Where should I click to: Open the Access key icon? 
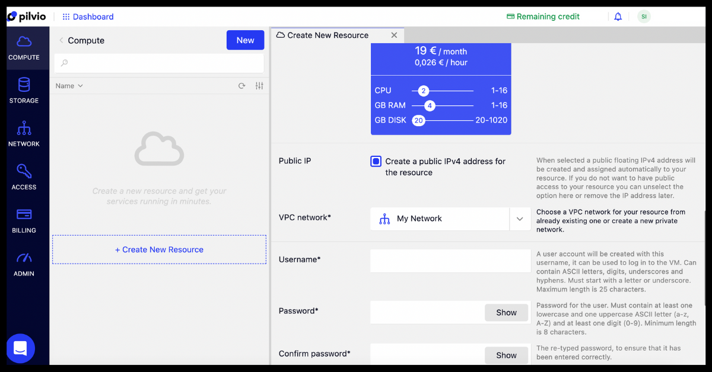24,172
